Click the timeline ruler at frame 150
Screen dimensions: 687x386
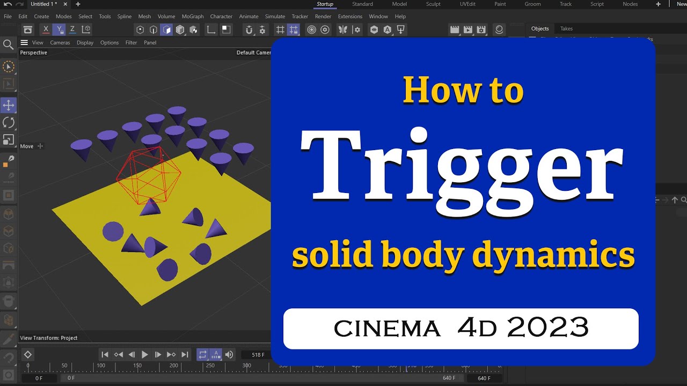pyautogui.click(x=137, y=368)
